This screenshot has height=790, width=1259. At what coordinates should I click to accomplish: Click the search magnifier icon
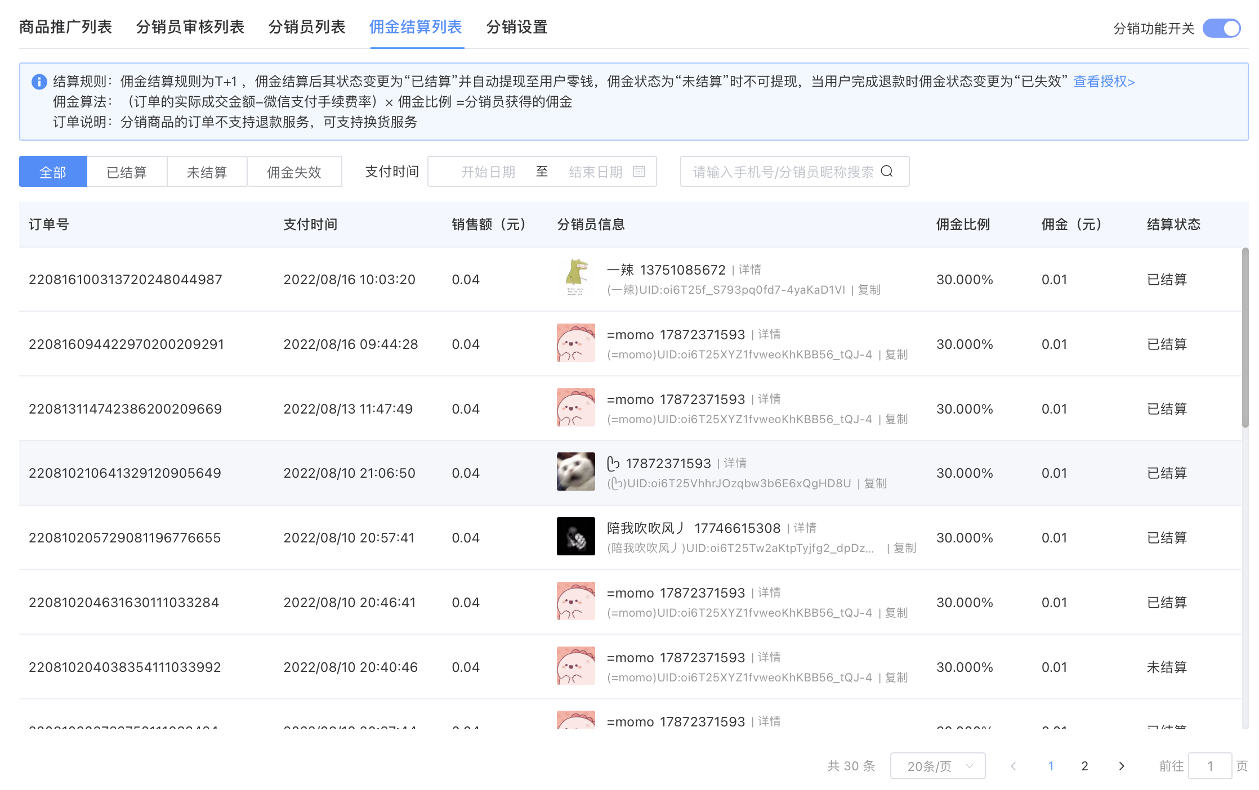pyautogui.click(x=887, y=171)
